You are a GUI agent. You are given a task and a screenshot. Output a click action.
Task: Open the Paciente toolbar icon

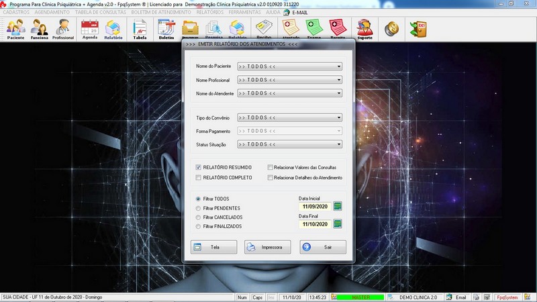15,30
